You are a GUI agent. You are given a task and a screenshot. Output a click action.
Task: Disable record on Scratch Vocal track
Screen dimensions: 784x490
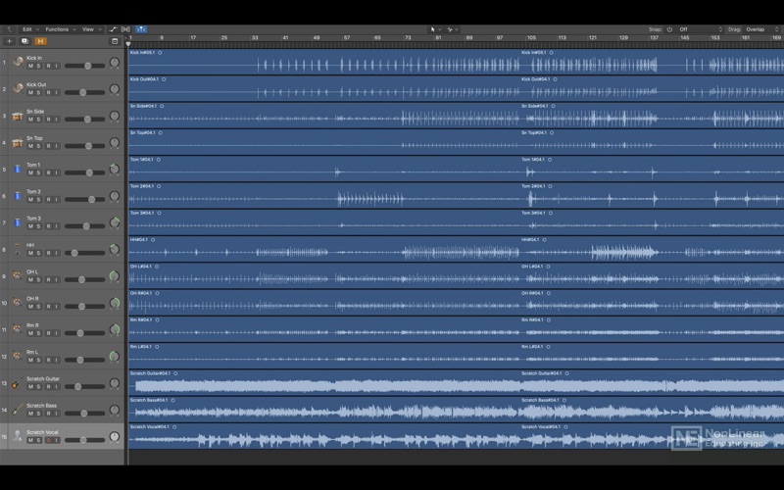pos(48,440)
